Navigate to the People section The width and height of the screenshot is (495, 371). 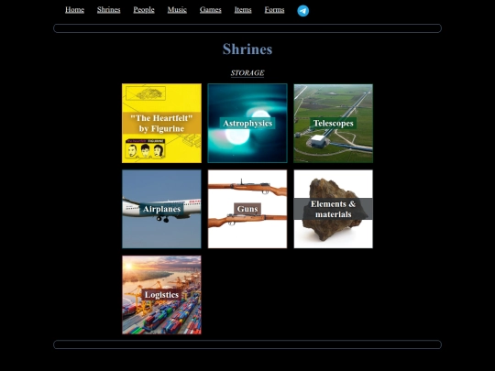tap(144, 10)
